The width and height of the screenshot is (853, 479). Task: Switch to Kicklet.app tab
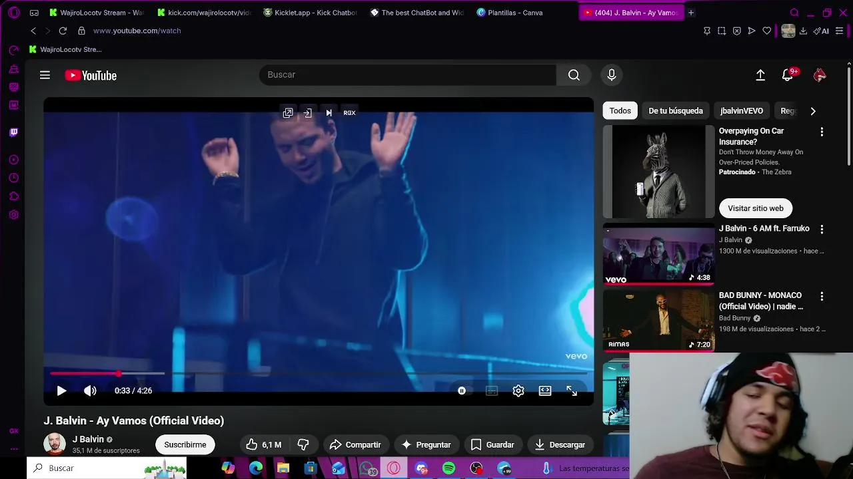coord(311,13)
